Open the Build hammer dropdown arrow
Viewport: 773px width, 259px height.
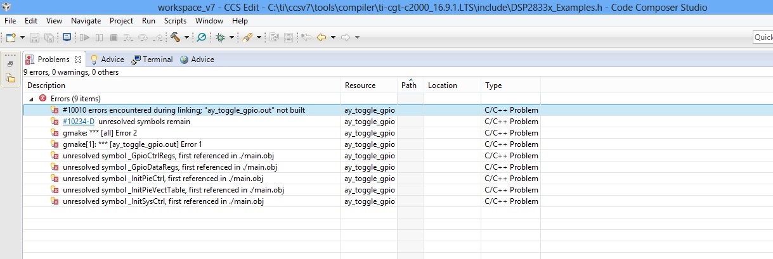point(186,38)
